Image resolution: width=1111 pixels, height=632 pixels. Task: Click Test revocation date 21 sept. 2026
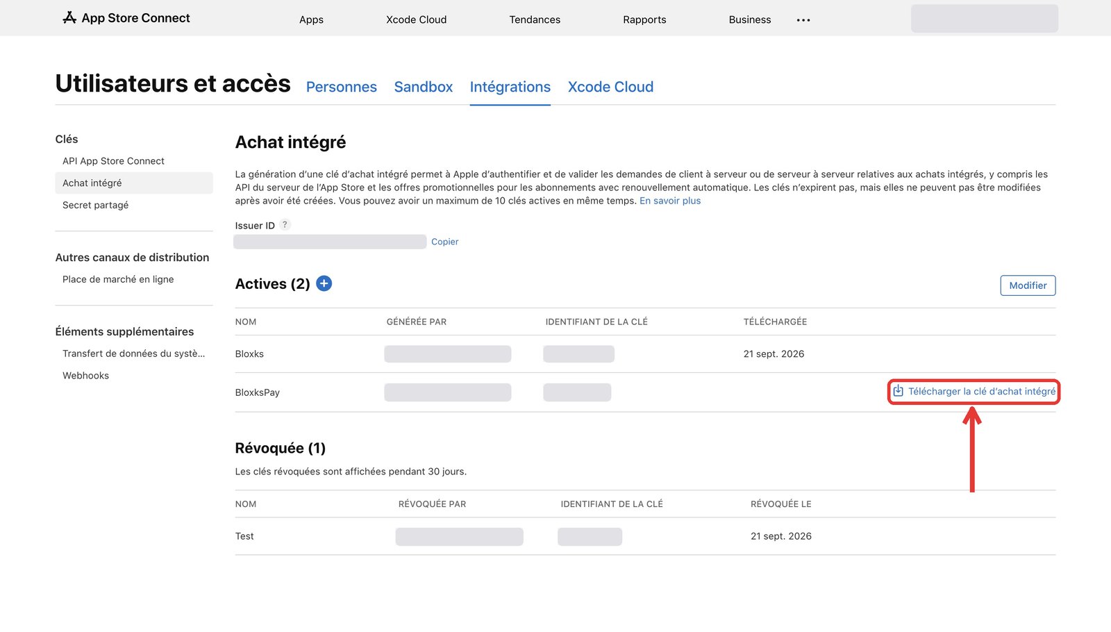(781, 536)
